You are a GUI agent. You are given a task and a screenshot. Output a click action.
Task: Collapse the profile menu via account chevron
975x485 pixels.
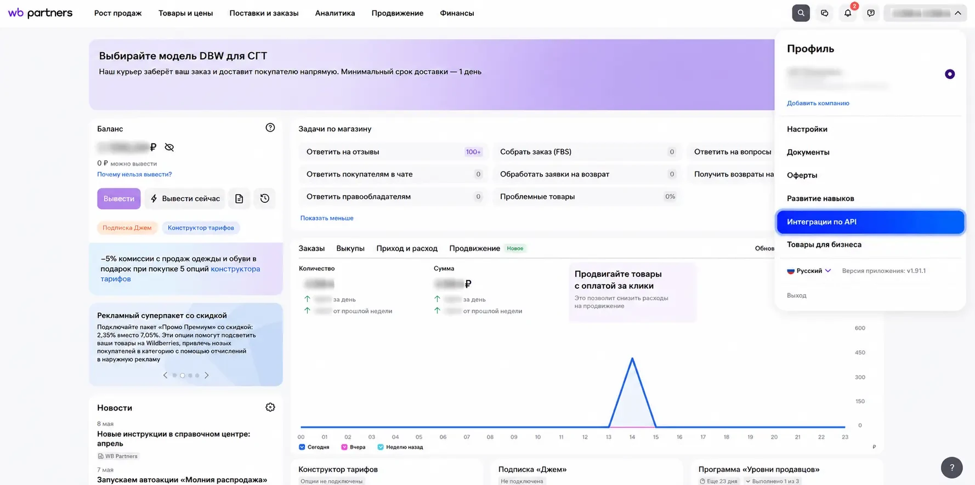pyautogui.click(x=957, y=13)
